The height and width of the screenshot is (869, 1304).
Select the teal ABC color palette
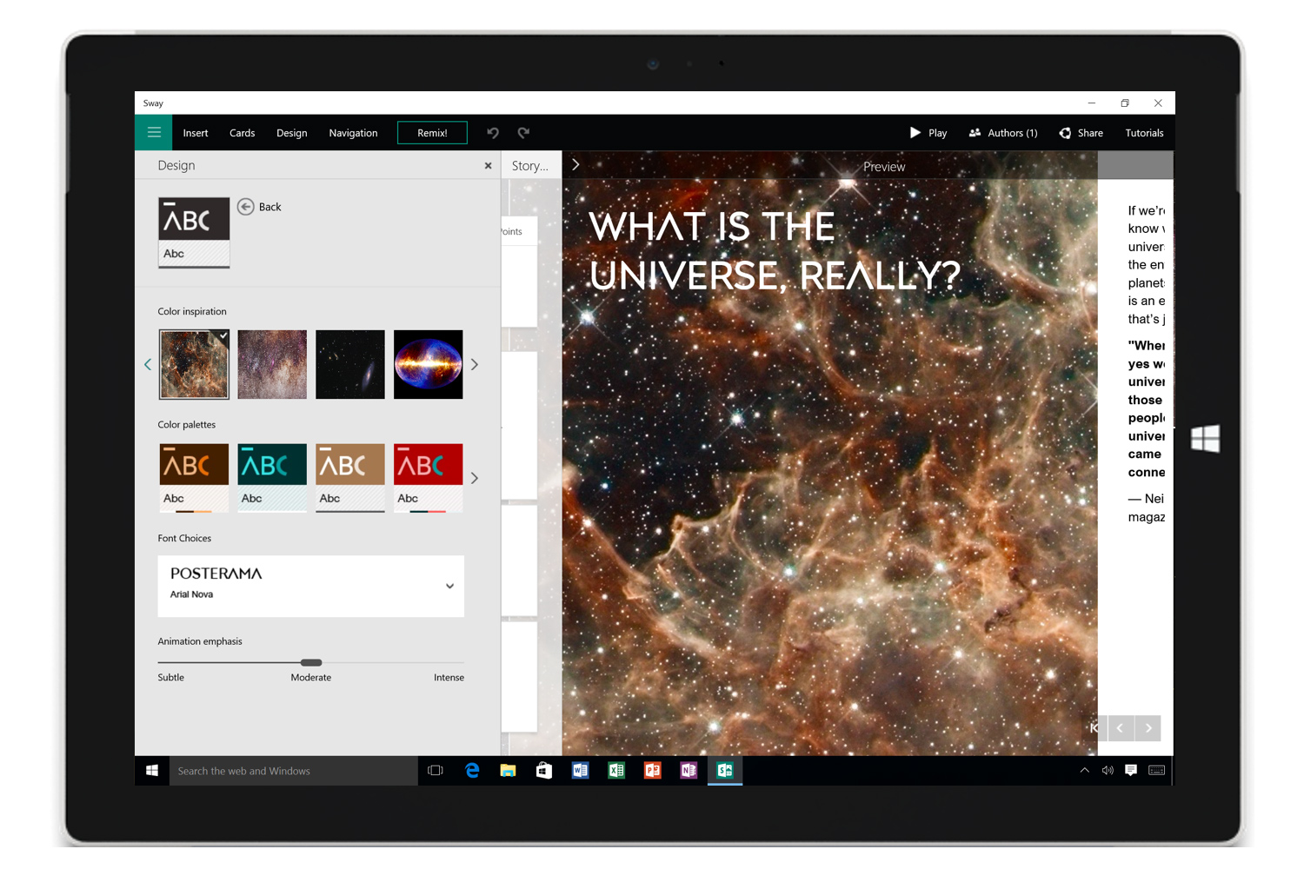point(272,477)
